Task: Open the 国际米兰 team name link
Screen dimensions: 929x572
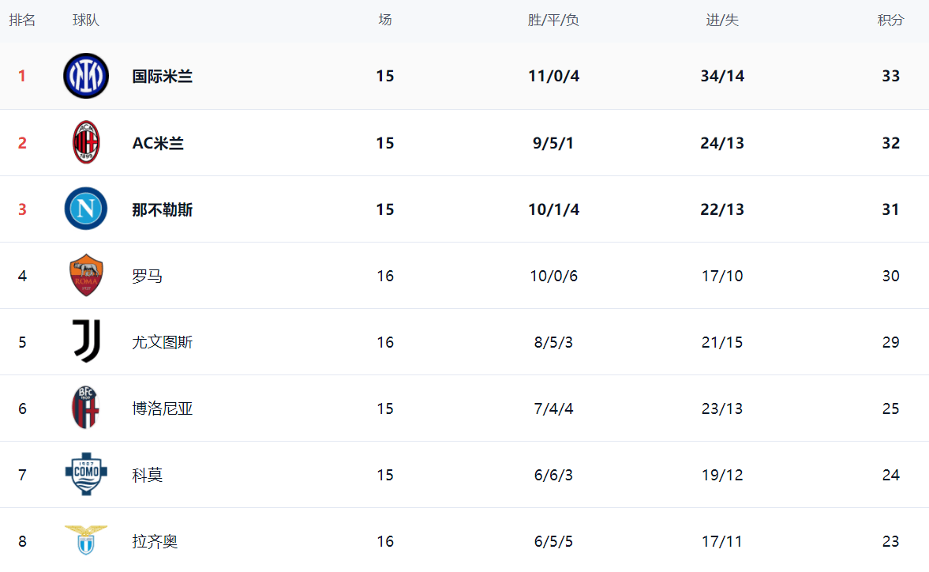Action: coord(163,77)
